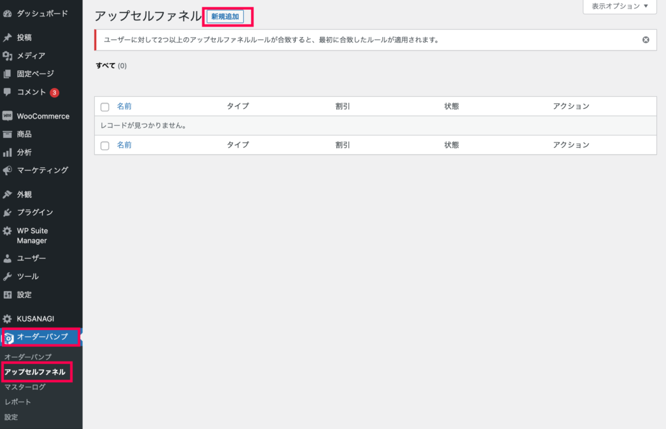The image size is (666, 429).
Task: Click タイプ footer column label
Action: (x=238, y=145)
